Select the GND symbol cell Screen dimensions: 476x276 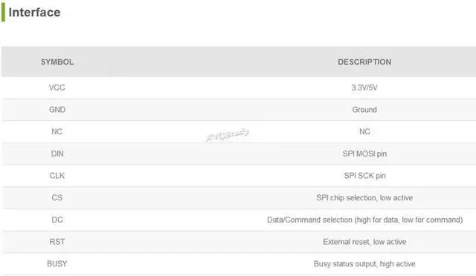[57, 110]
